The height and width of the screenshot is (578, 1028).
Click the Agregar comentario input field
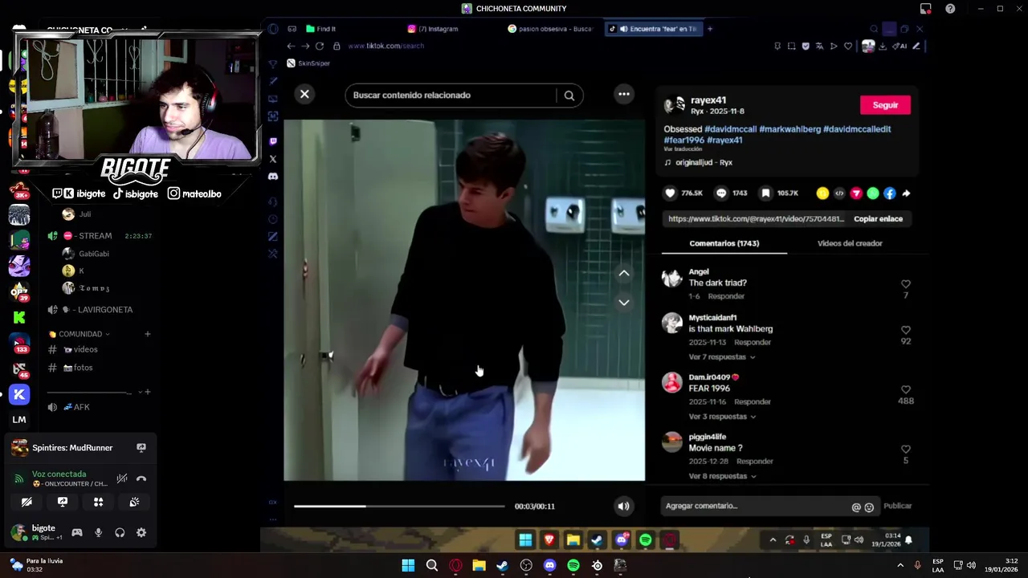(x=755, y=507)
